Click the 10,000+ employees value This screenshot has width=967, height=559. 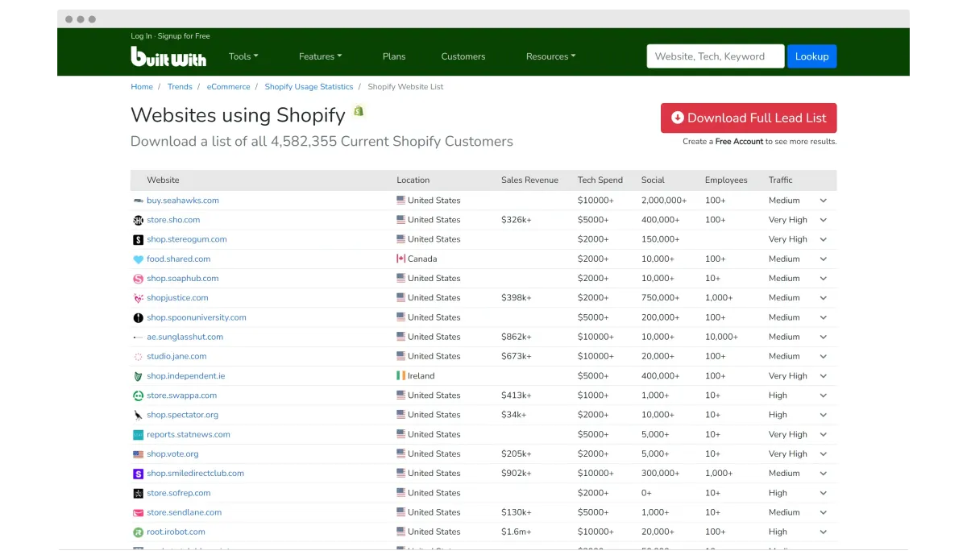pos(721,337)
